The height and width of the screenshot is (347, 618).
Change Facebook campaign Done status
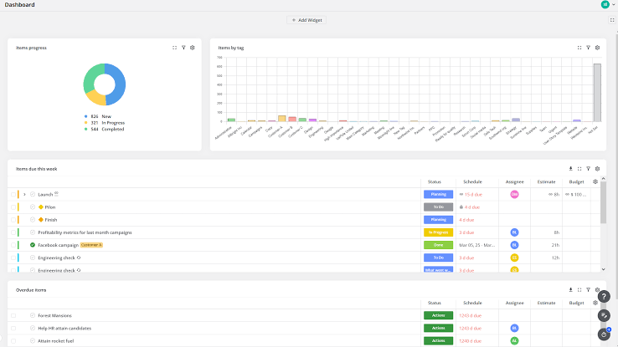tap(438, 245)
